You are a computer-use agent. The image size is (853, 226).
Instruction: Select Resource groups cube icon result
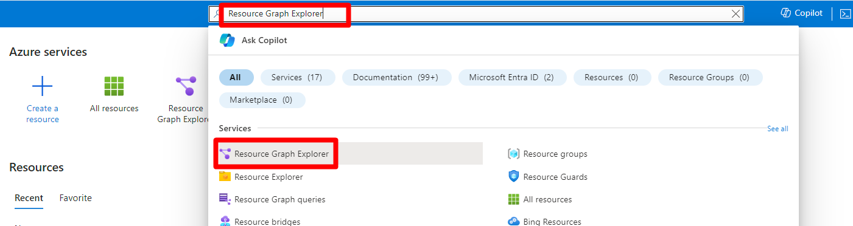(513, 154)
